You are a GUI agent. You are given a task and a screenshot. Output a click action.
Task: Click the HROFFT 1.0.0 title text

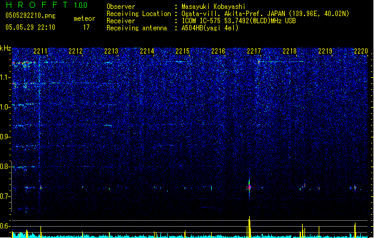point(47,5)
